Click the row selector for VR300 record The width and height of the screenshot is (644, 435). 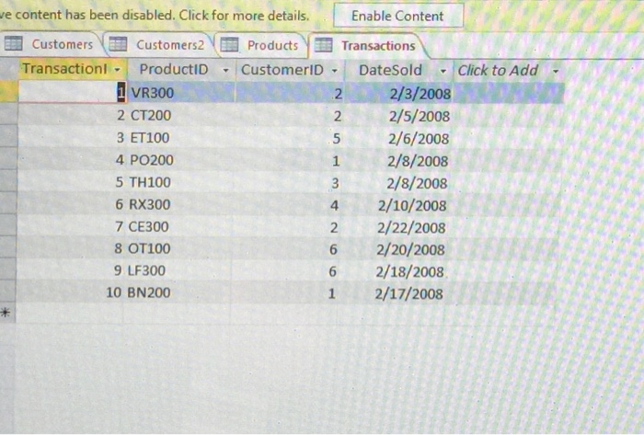click(8, 92)
